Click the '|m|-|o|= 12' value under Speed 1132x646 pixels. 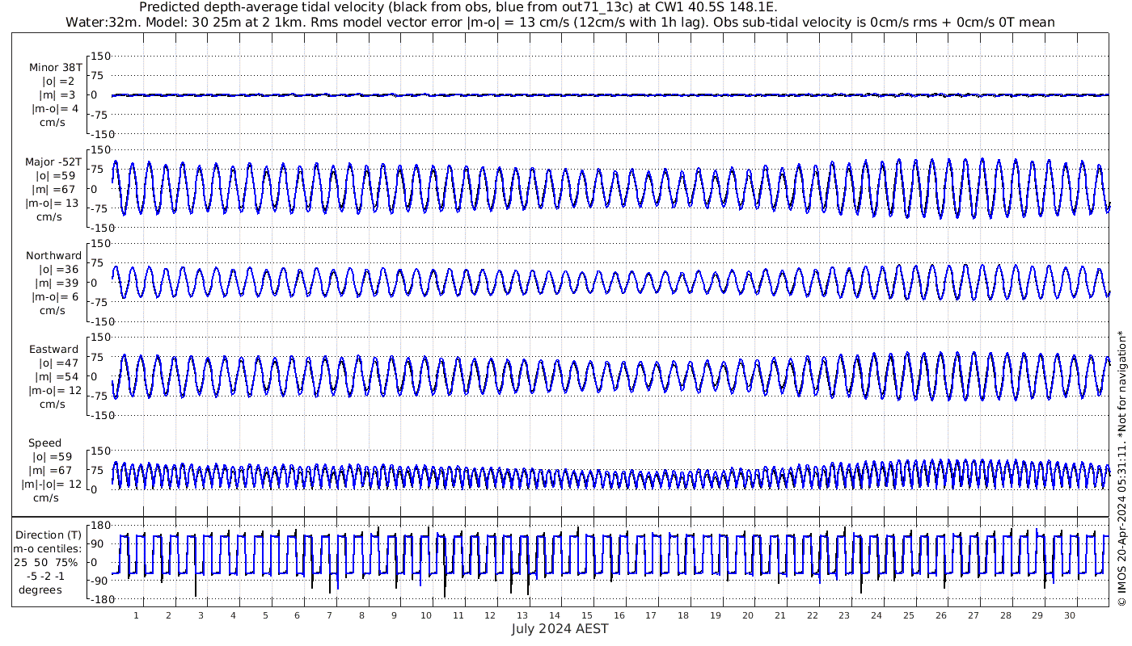tap(52, 484)
